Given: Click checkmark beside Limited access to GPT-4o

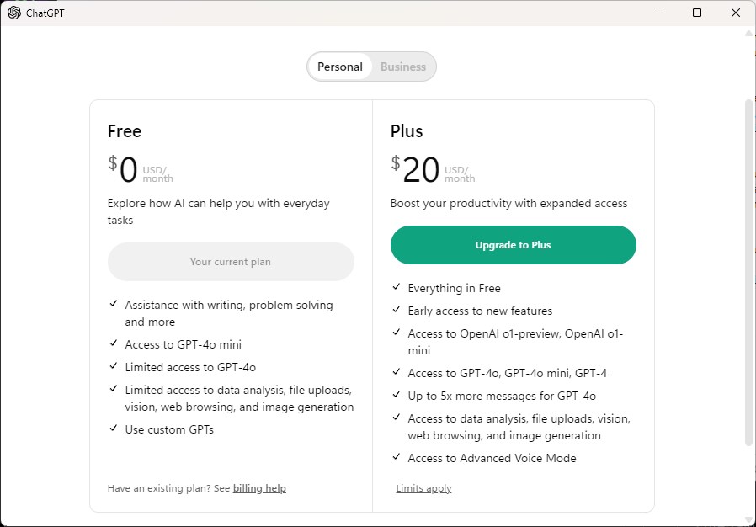Looking at the screenshot, I should 114,366.
